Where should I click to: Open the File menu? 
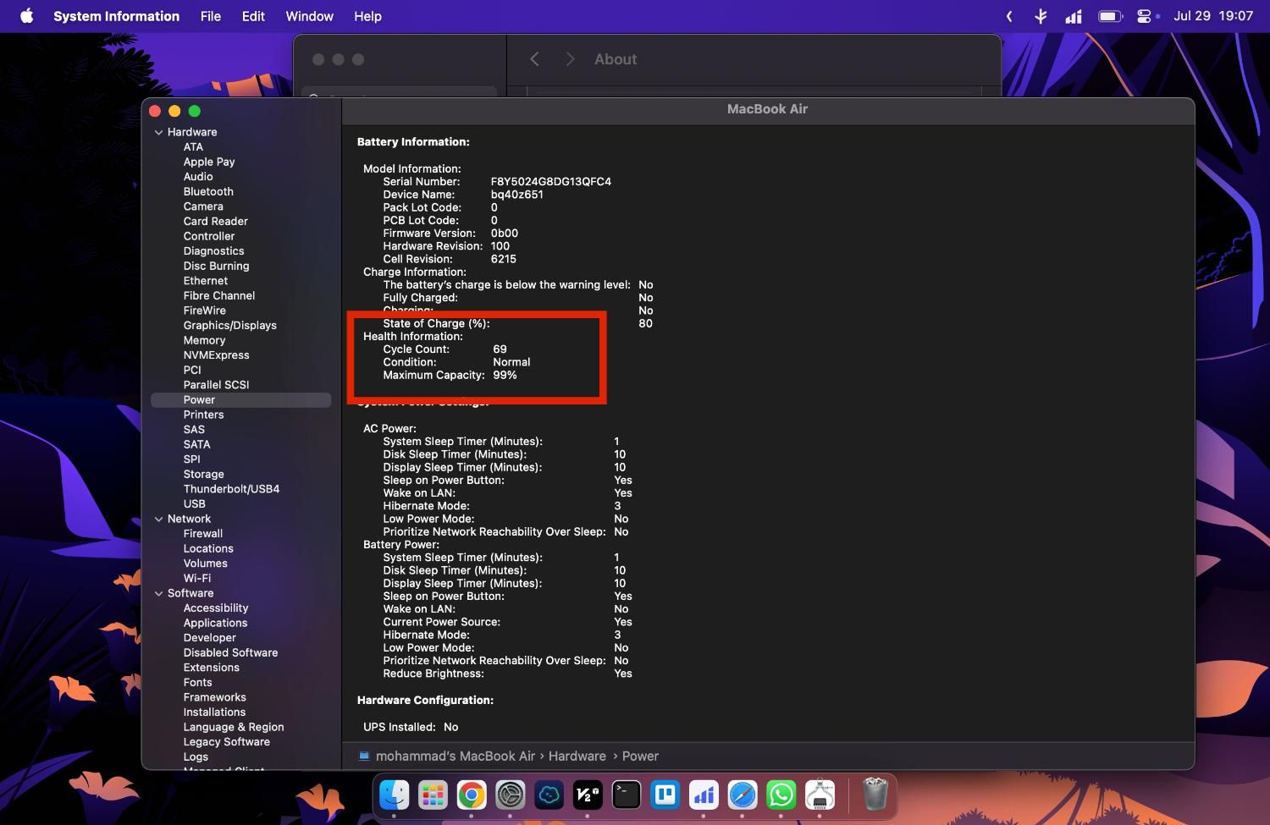coord(211,16)
